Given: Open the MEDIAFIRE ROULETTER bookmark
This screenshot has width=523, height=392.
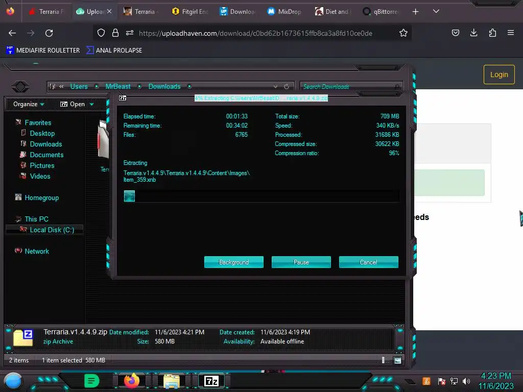Looking at the screenshot, I should [x=43, y=51].
